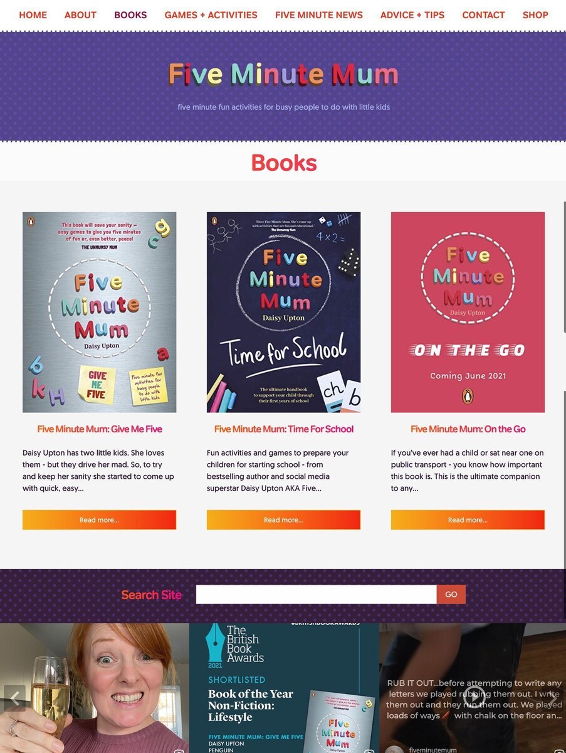
Task: Open the 'Five Minute Mum: Give Me Five' title link
Action: (x=100, y=429)
